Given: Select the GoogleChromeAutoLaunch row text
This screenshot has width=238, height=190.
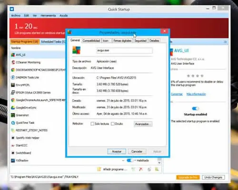Looking at the screenshot, I should pos(40,100).
